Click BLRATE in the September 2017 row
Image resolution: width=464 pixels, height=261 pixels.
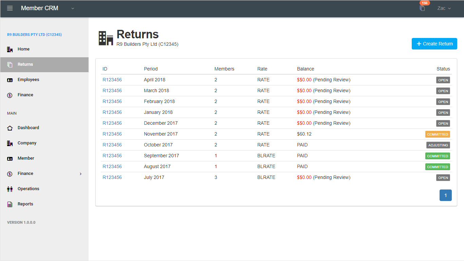click(x=266, y=156)
